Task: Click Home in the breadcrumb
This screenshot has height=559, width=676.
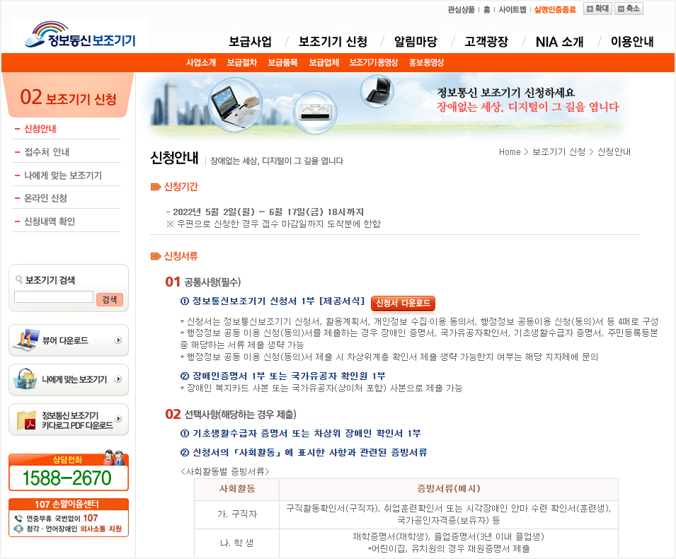Action: point(510,151)
